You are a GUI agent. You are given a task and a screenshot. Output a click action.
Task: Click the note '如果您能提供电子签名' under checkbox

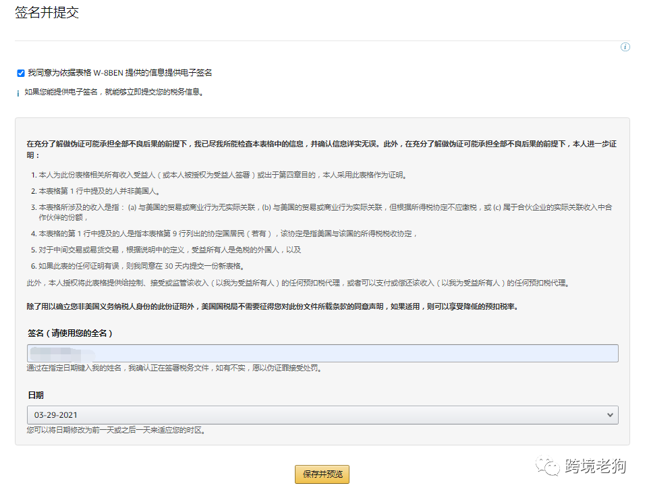114,92
